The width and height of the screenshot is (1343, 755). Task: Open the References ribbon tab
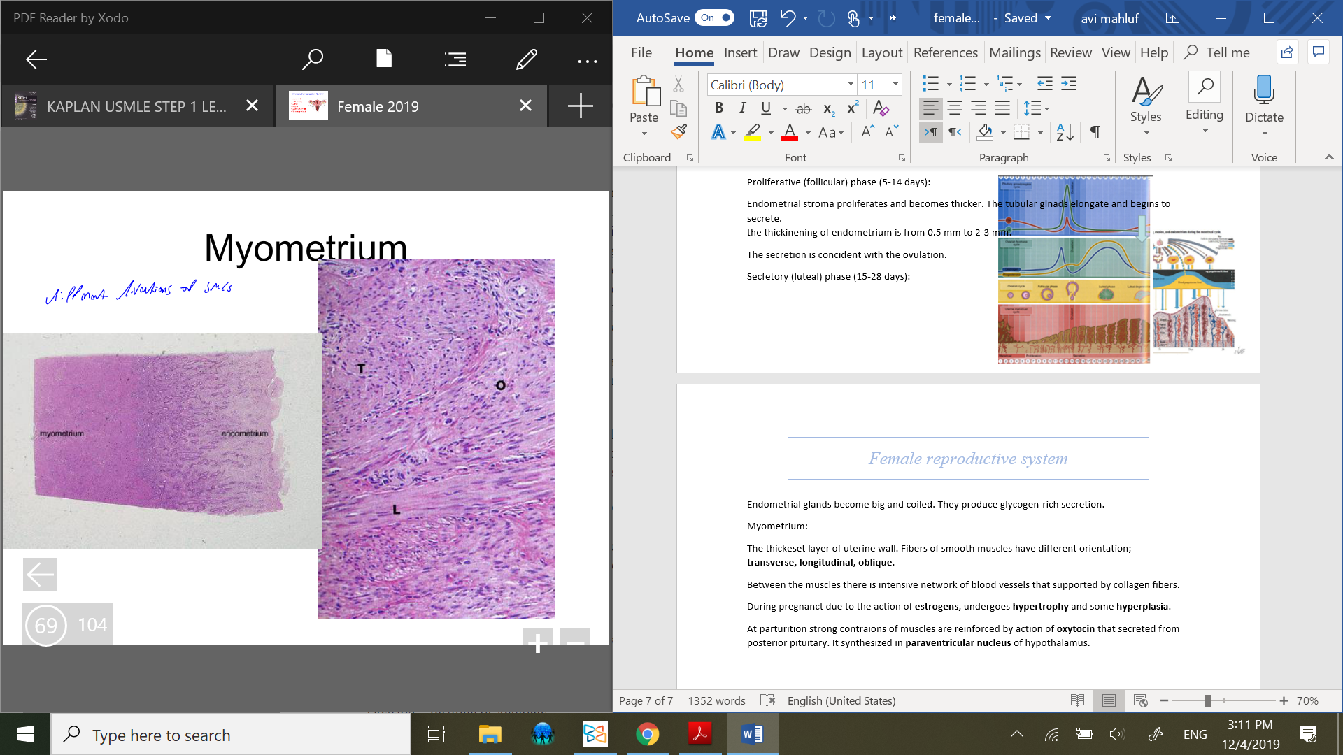[x=945, y=52]
